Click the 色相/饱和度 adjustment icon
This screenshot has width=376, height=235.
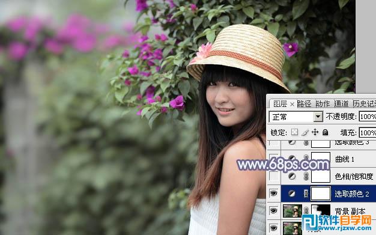pos(292,176)
